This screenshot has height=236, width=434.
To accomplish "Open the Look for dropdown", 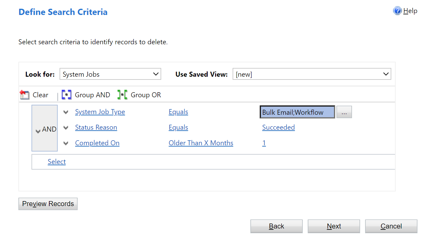I will point(110,74).
